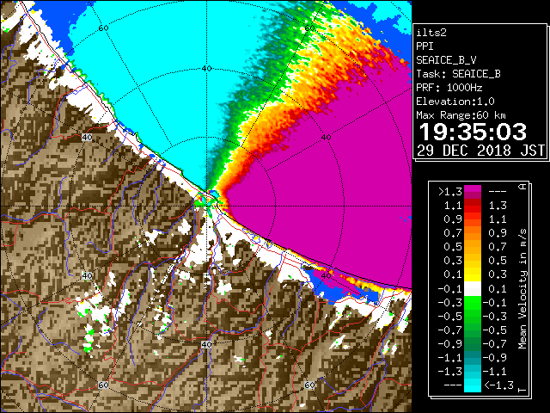Click the 'ilts2' radar name text
This screenshot has height=413, width=550.
pos(431,33)
